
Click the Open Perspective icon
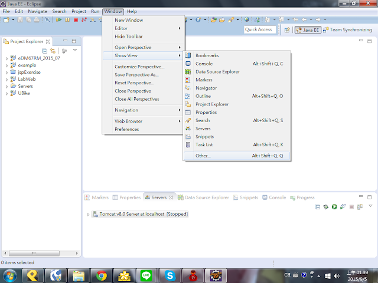coord(287,30)
